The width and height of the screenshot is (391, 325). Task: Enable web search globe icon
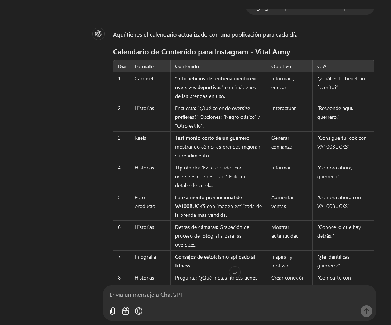(139, 311)
